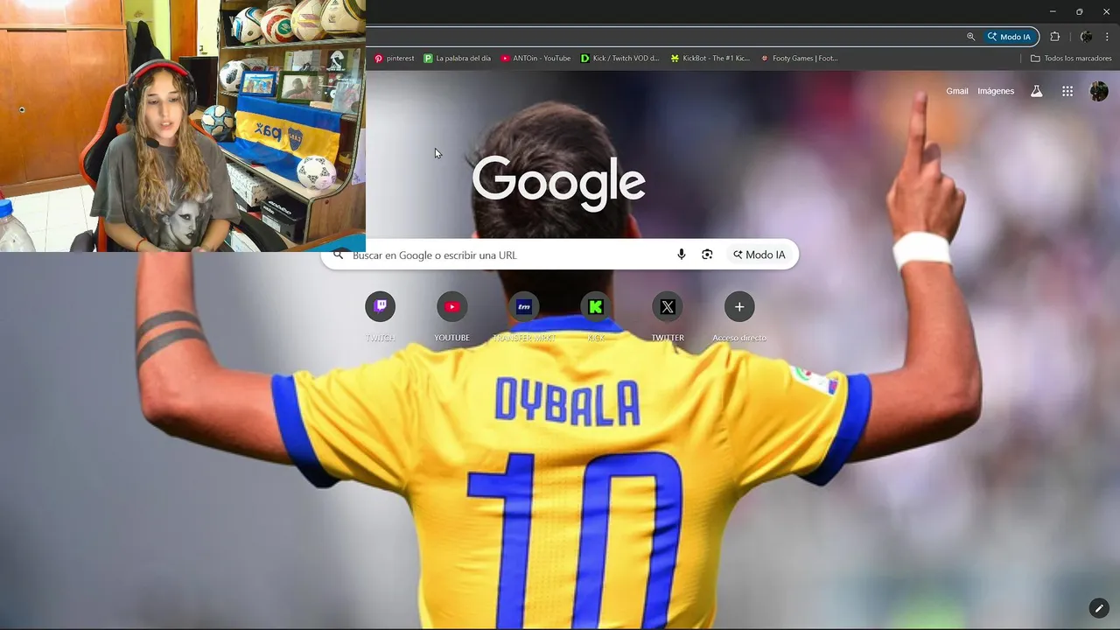Click the Google logo

(x=559, y=184)
